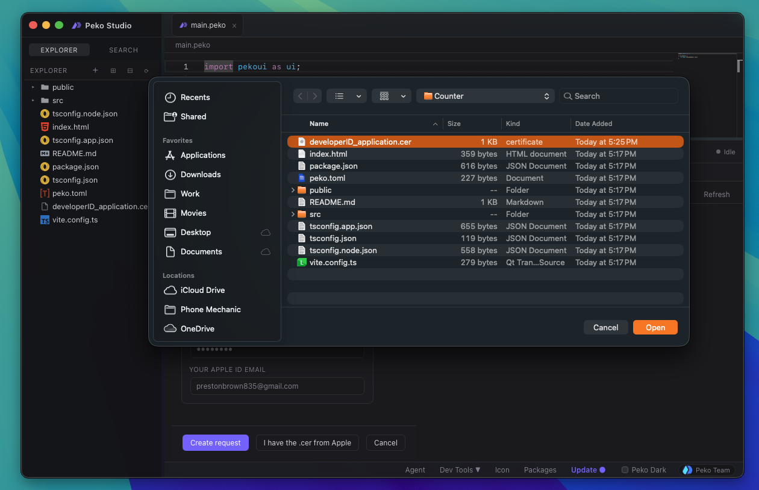
Task: Click the TypeScript icon beside vite.config.ts in Explorer
Action: click(45, 220)
